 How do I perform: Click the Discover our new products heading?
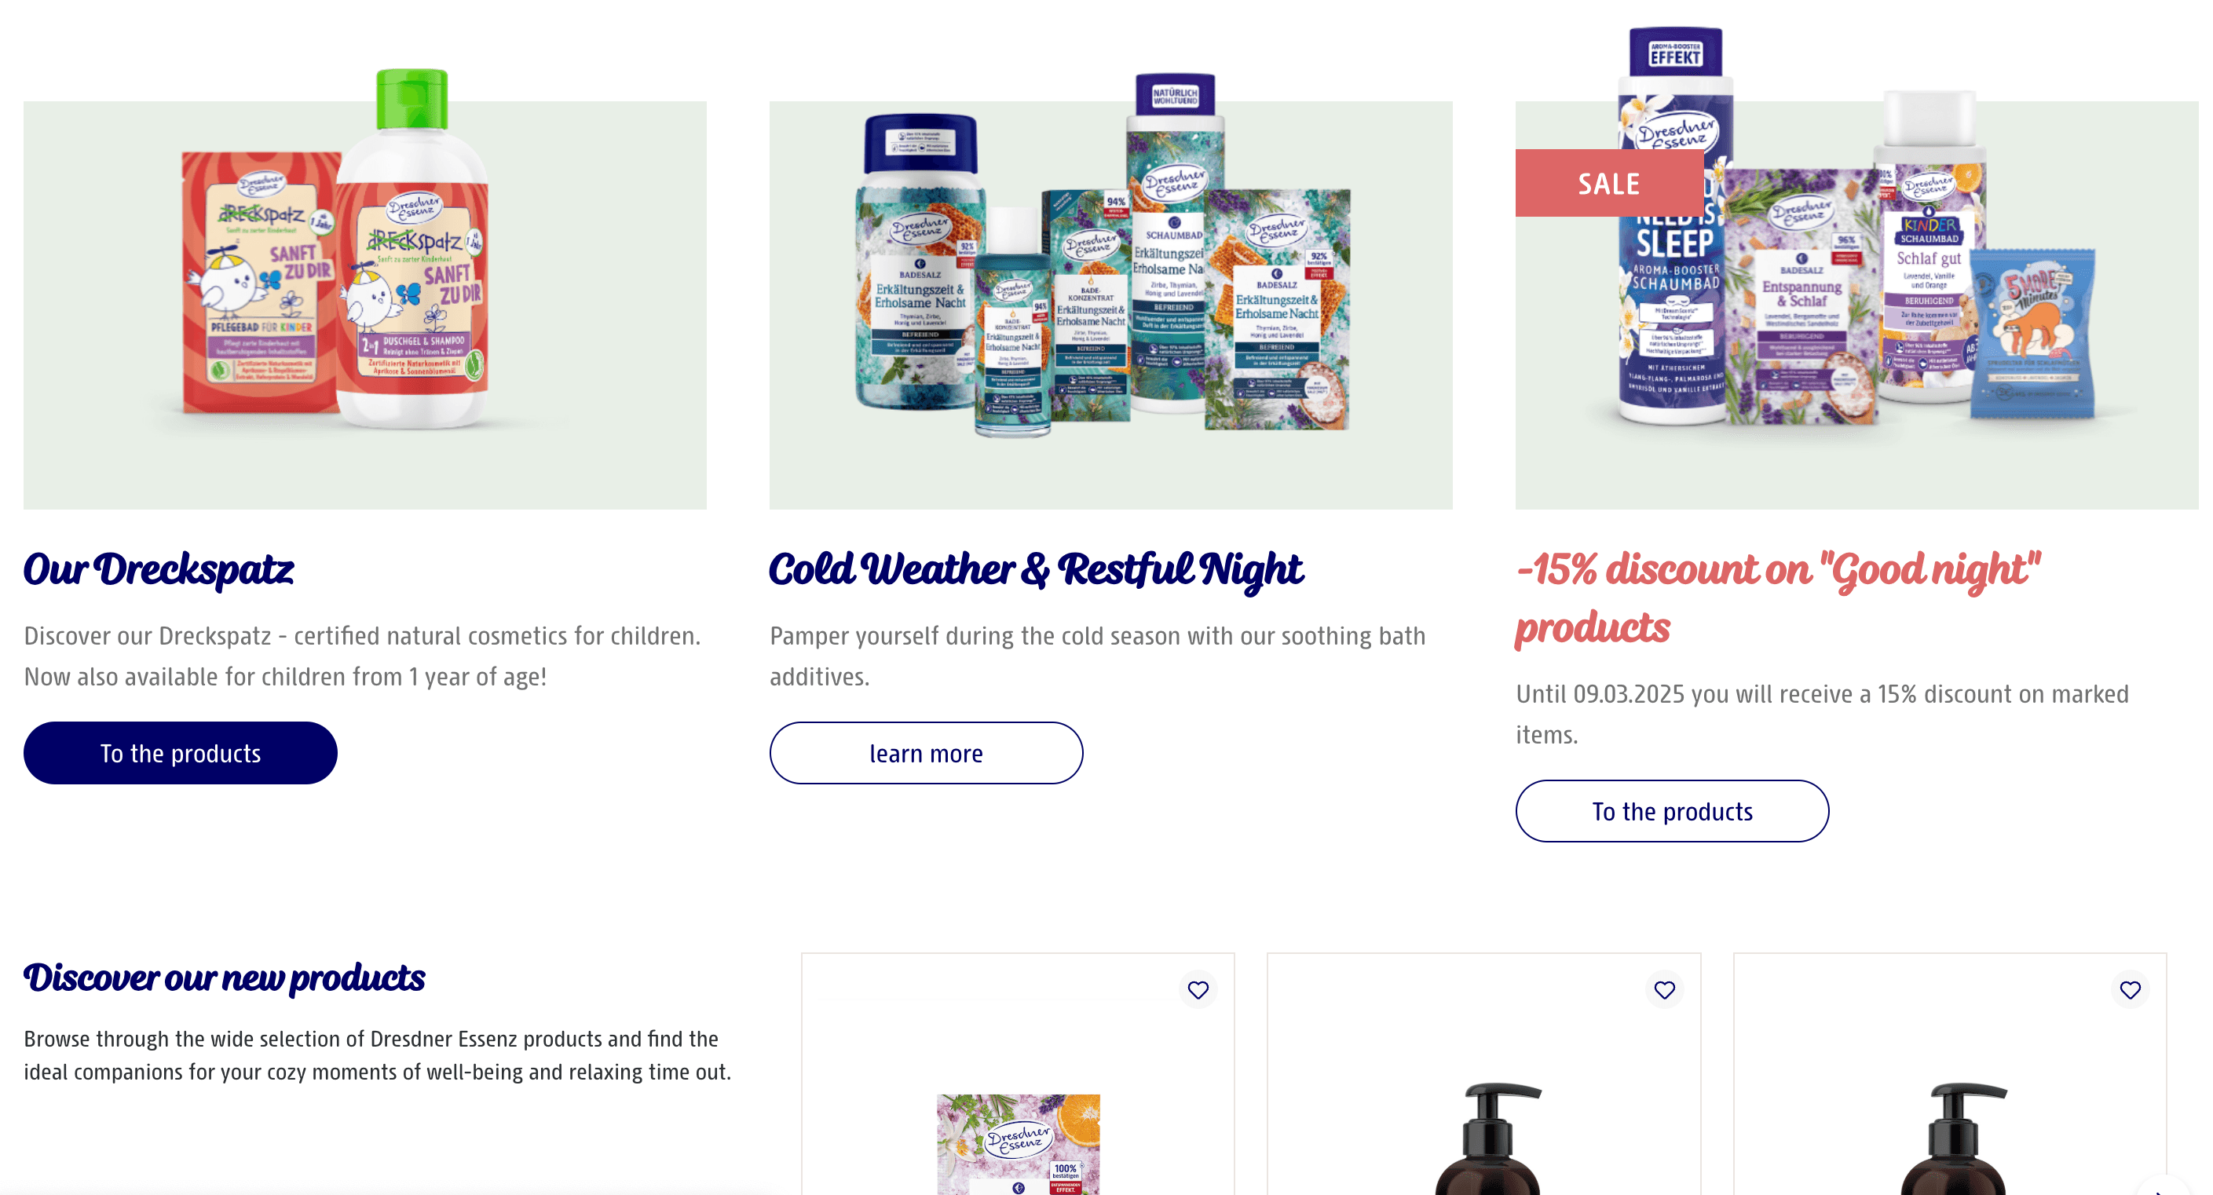[x=225, y=978]
